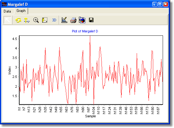174x128 pixels.
Task: Click the Sample axis label
Action: coord(91,116)
